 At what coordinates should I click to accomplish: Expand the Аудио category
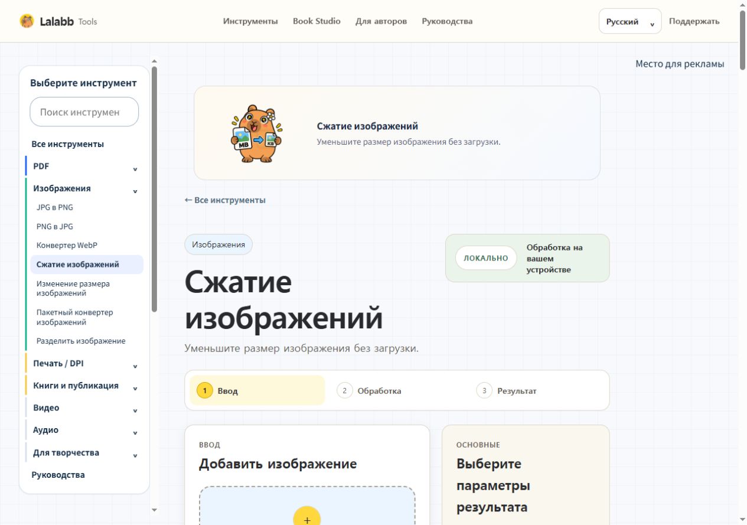84,431
